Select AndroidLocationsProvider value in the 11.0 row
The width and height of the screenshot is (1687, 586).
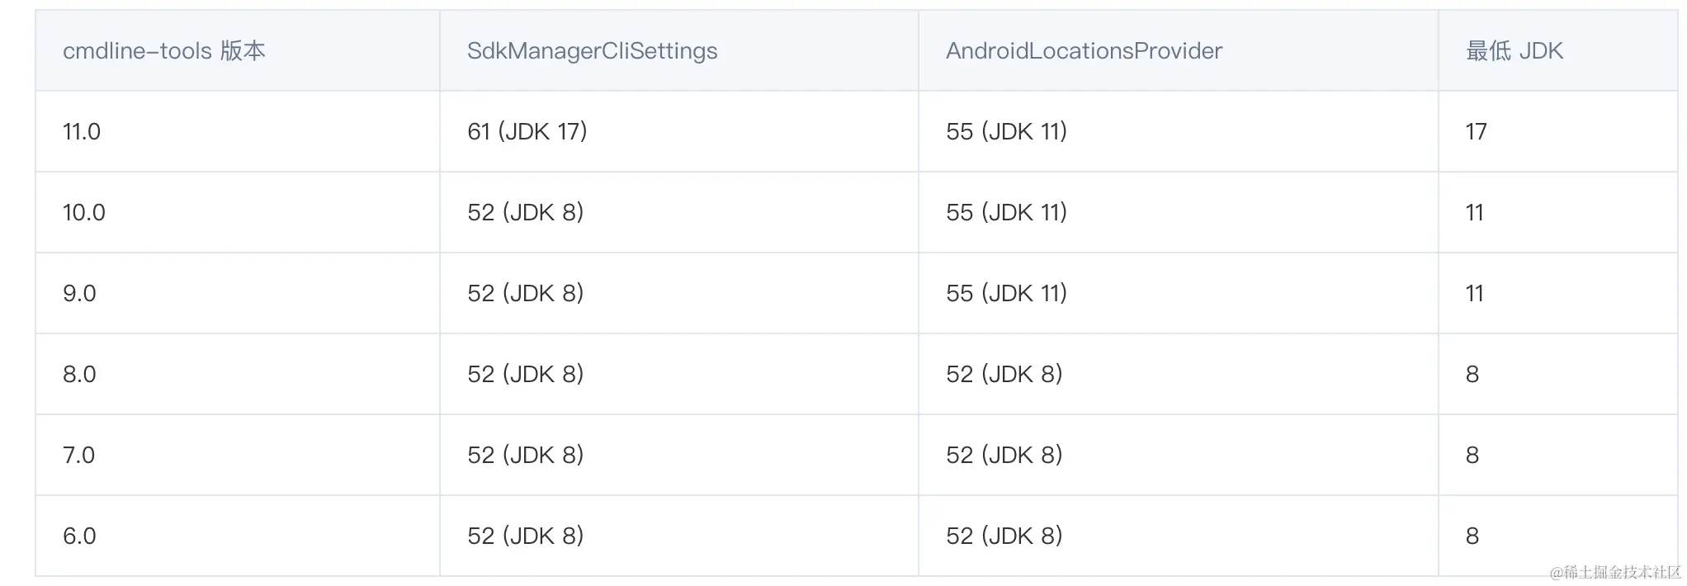click(1006, 132)
